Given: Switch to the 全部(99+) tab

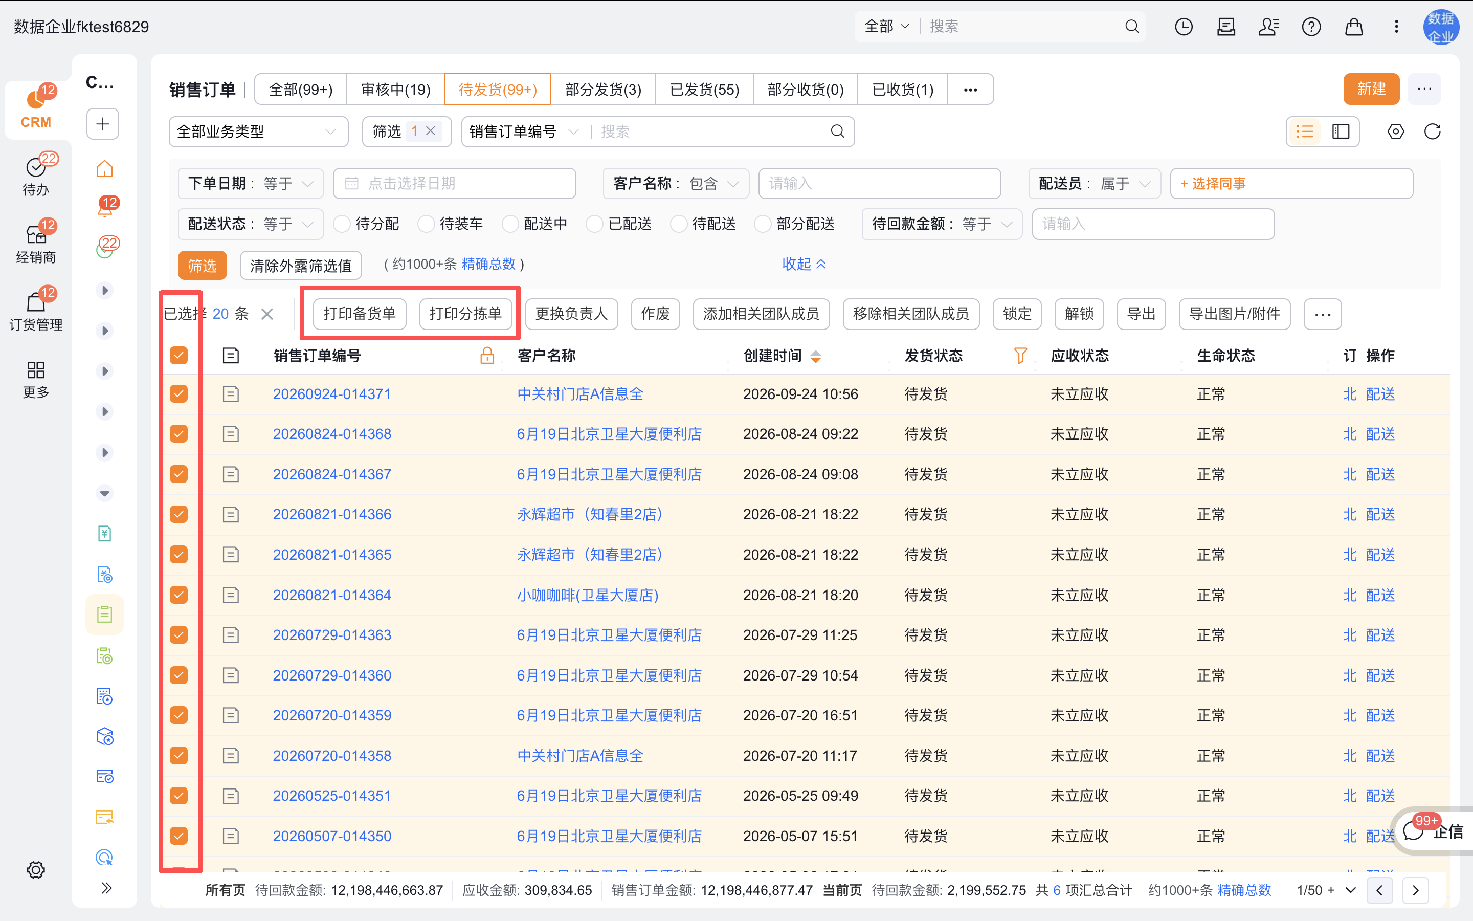Looking at the screenshot, I should coord(301,90).
